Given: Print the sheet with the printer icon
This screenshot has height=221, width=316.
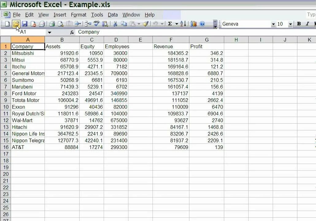Looking at the screenshot, I should click(52, 24).
